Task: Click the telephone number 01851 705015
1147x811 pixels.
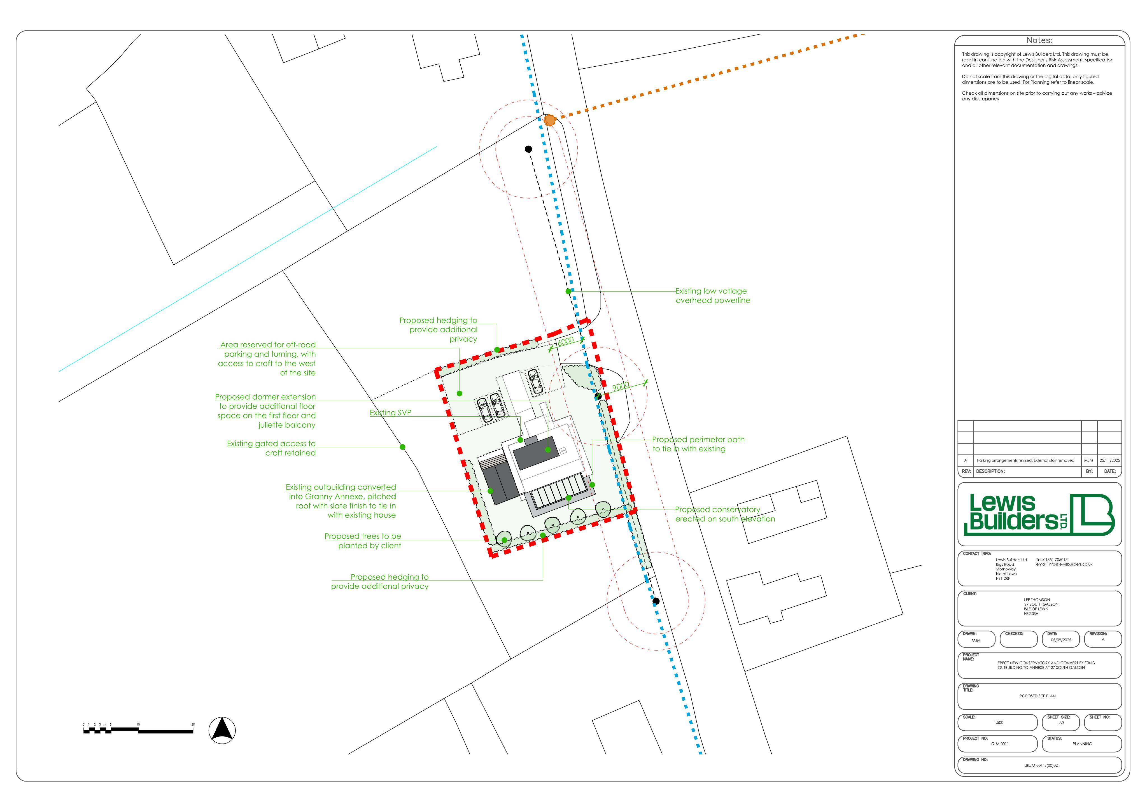Action: [1052, 560]
